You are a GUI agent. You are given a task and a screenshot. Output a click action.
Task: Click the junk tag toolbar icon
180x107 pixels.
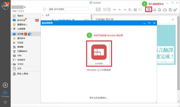point(140,10)
